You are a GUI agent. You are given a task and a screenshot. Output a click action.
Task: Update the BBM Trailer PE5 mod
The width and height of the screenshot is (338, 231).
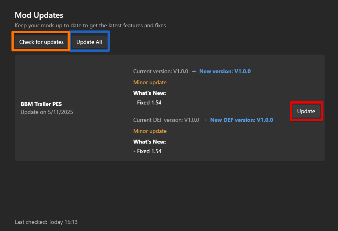(x=306, y=111)
